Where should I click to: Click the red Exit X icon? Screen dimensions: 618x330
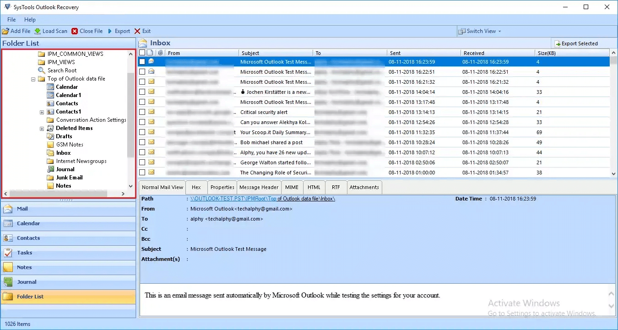137,31
